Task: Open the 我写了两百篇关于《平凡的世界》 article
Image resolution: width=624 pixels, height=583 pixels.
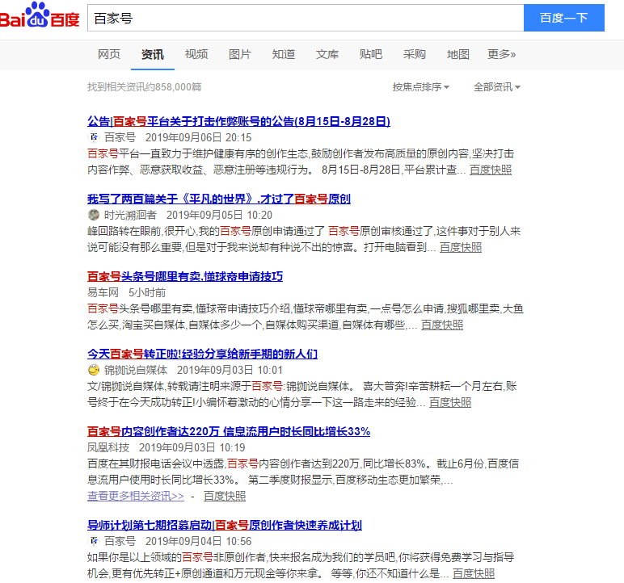Action: point(219,199)
